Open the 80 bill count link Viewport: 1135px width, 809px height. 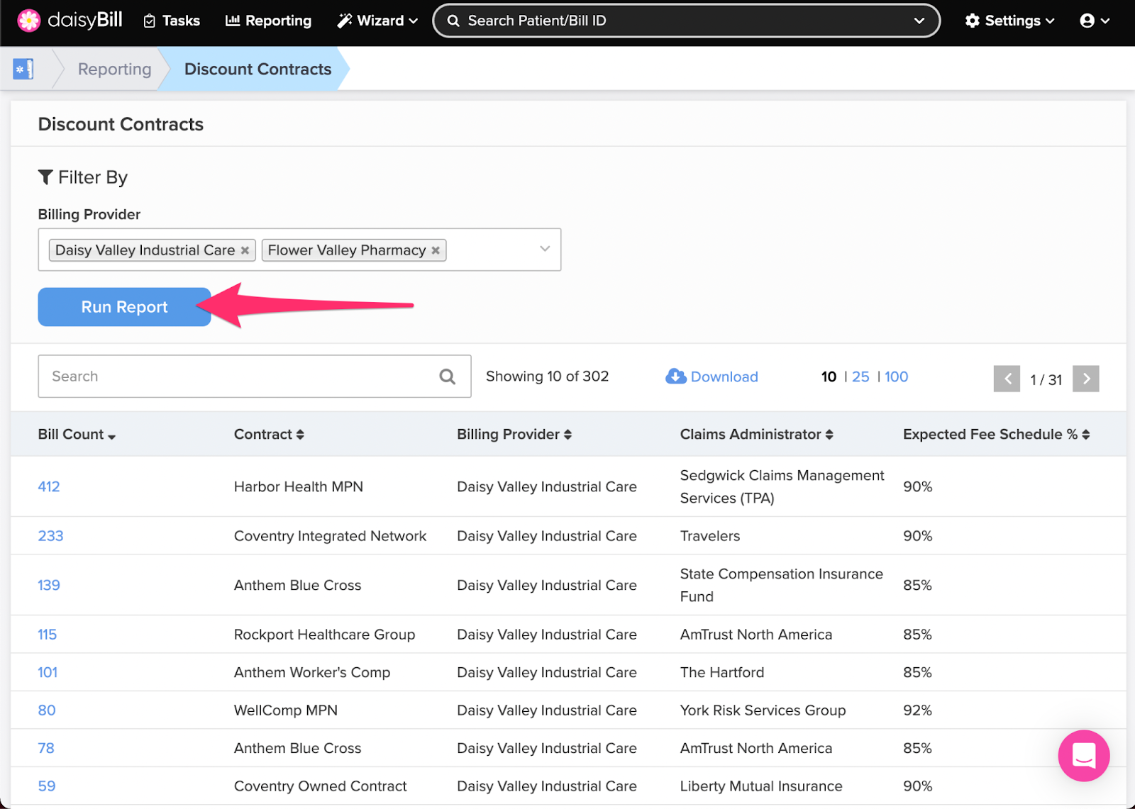coord(47,710)
